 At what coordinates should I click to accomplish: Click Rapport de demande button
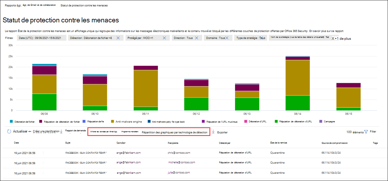[x=75, y=131]
